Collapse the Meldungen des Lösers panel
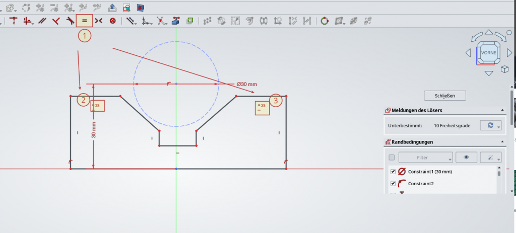Screen dimensions: 516x233 [x=502, y=110]
